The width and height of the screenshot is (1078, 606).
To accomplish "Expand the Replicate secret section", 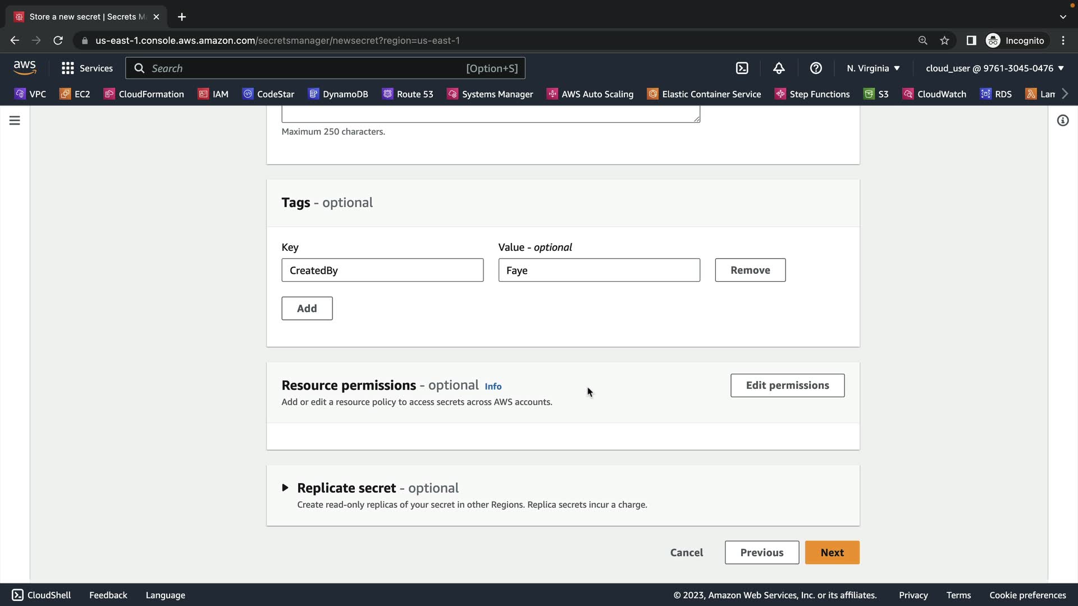I will tap(285, 488).
